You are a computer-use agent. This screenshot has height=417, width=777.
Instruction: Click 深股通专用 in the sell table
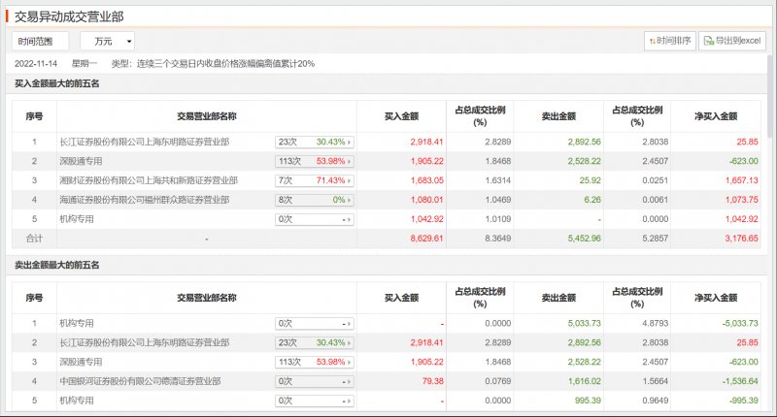[81, 362]
